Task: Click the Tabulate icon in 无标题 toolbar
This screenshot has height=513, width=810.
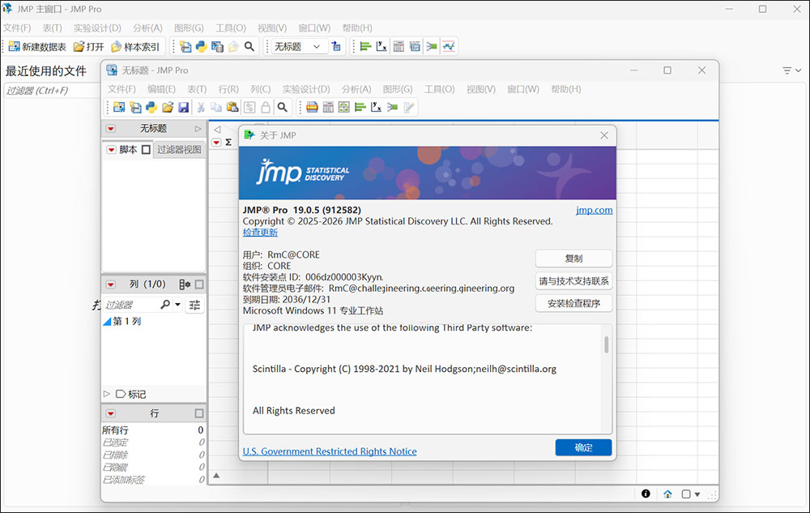Action: tap(328, 107)
